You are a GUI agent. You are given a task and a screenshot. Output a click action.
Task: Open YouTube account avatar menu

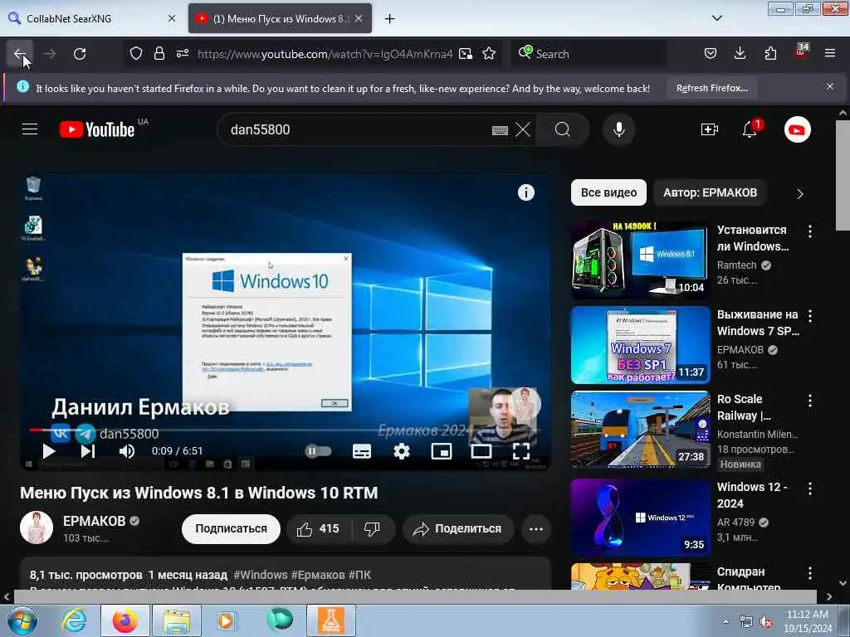797,129
